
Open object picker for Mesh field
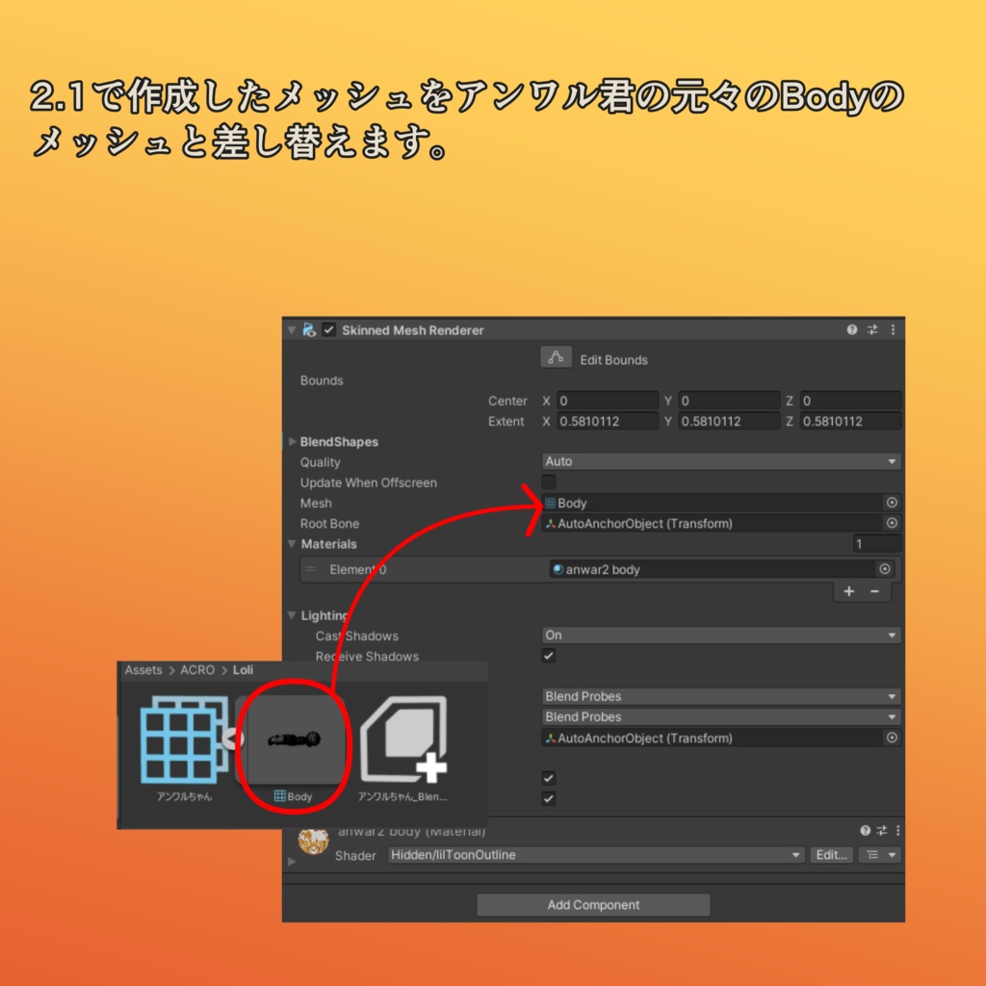click(x=891, y=503)
